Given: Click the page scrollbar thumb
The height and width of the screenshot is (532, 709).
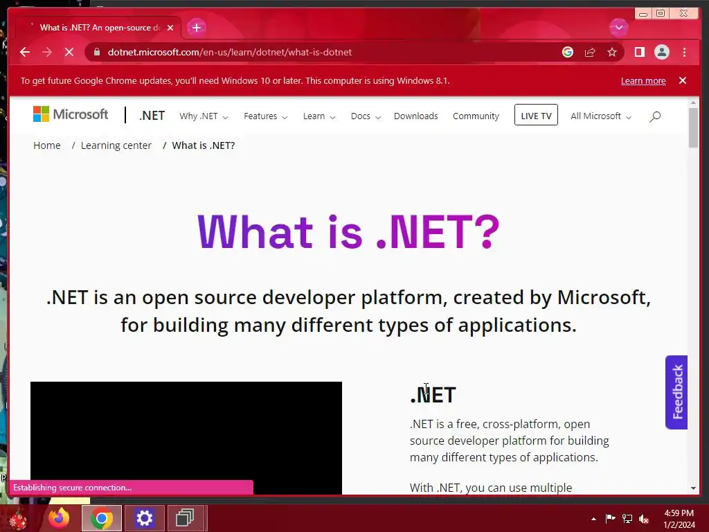Looking at the screenshot, I should (x=693, y=127).
